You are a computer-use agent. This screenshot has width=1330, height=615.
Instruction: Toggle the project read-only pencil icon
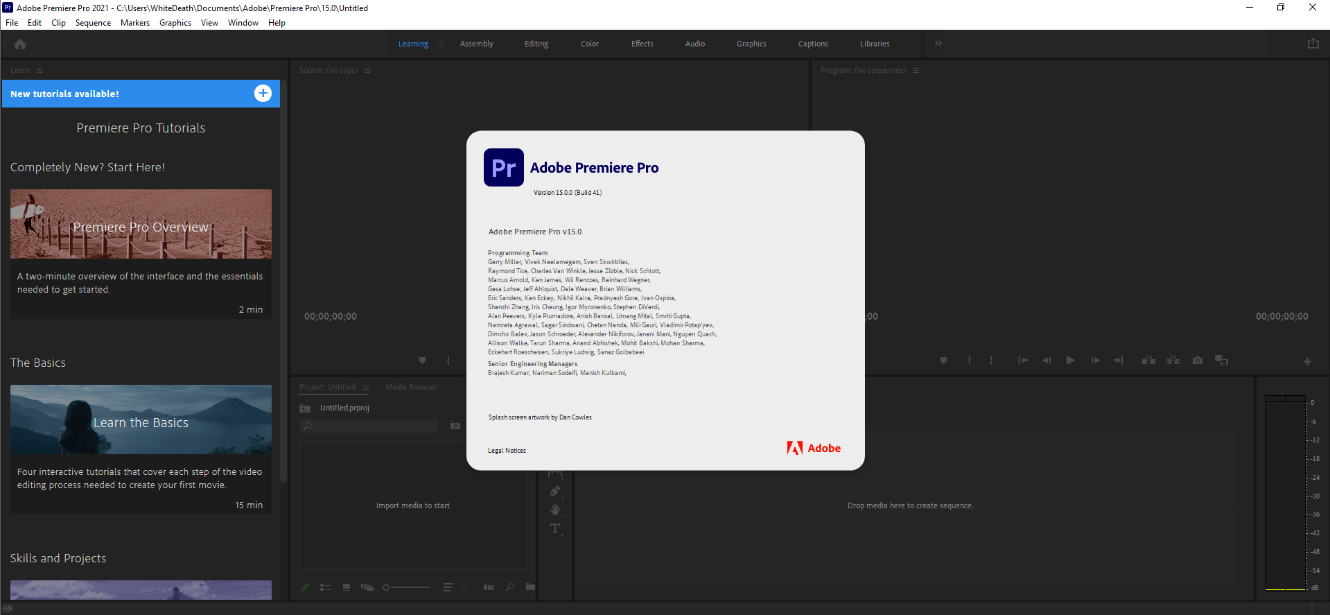(305, 587)
